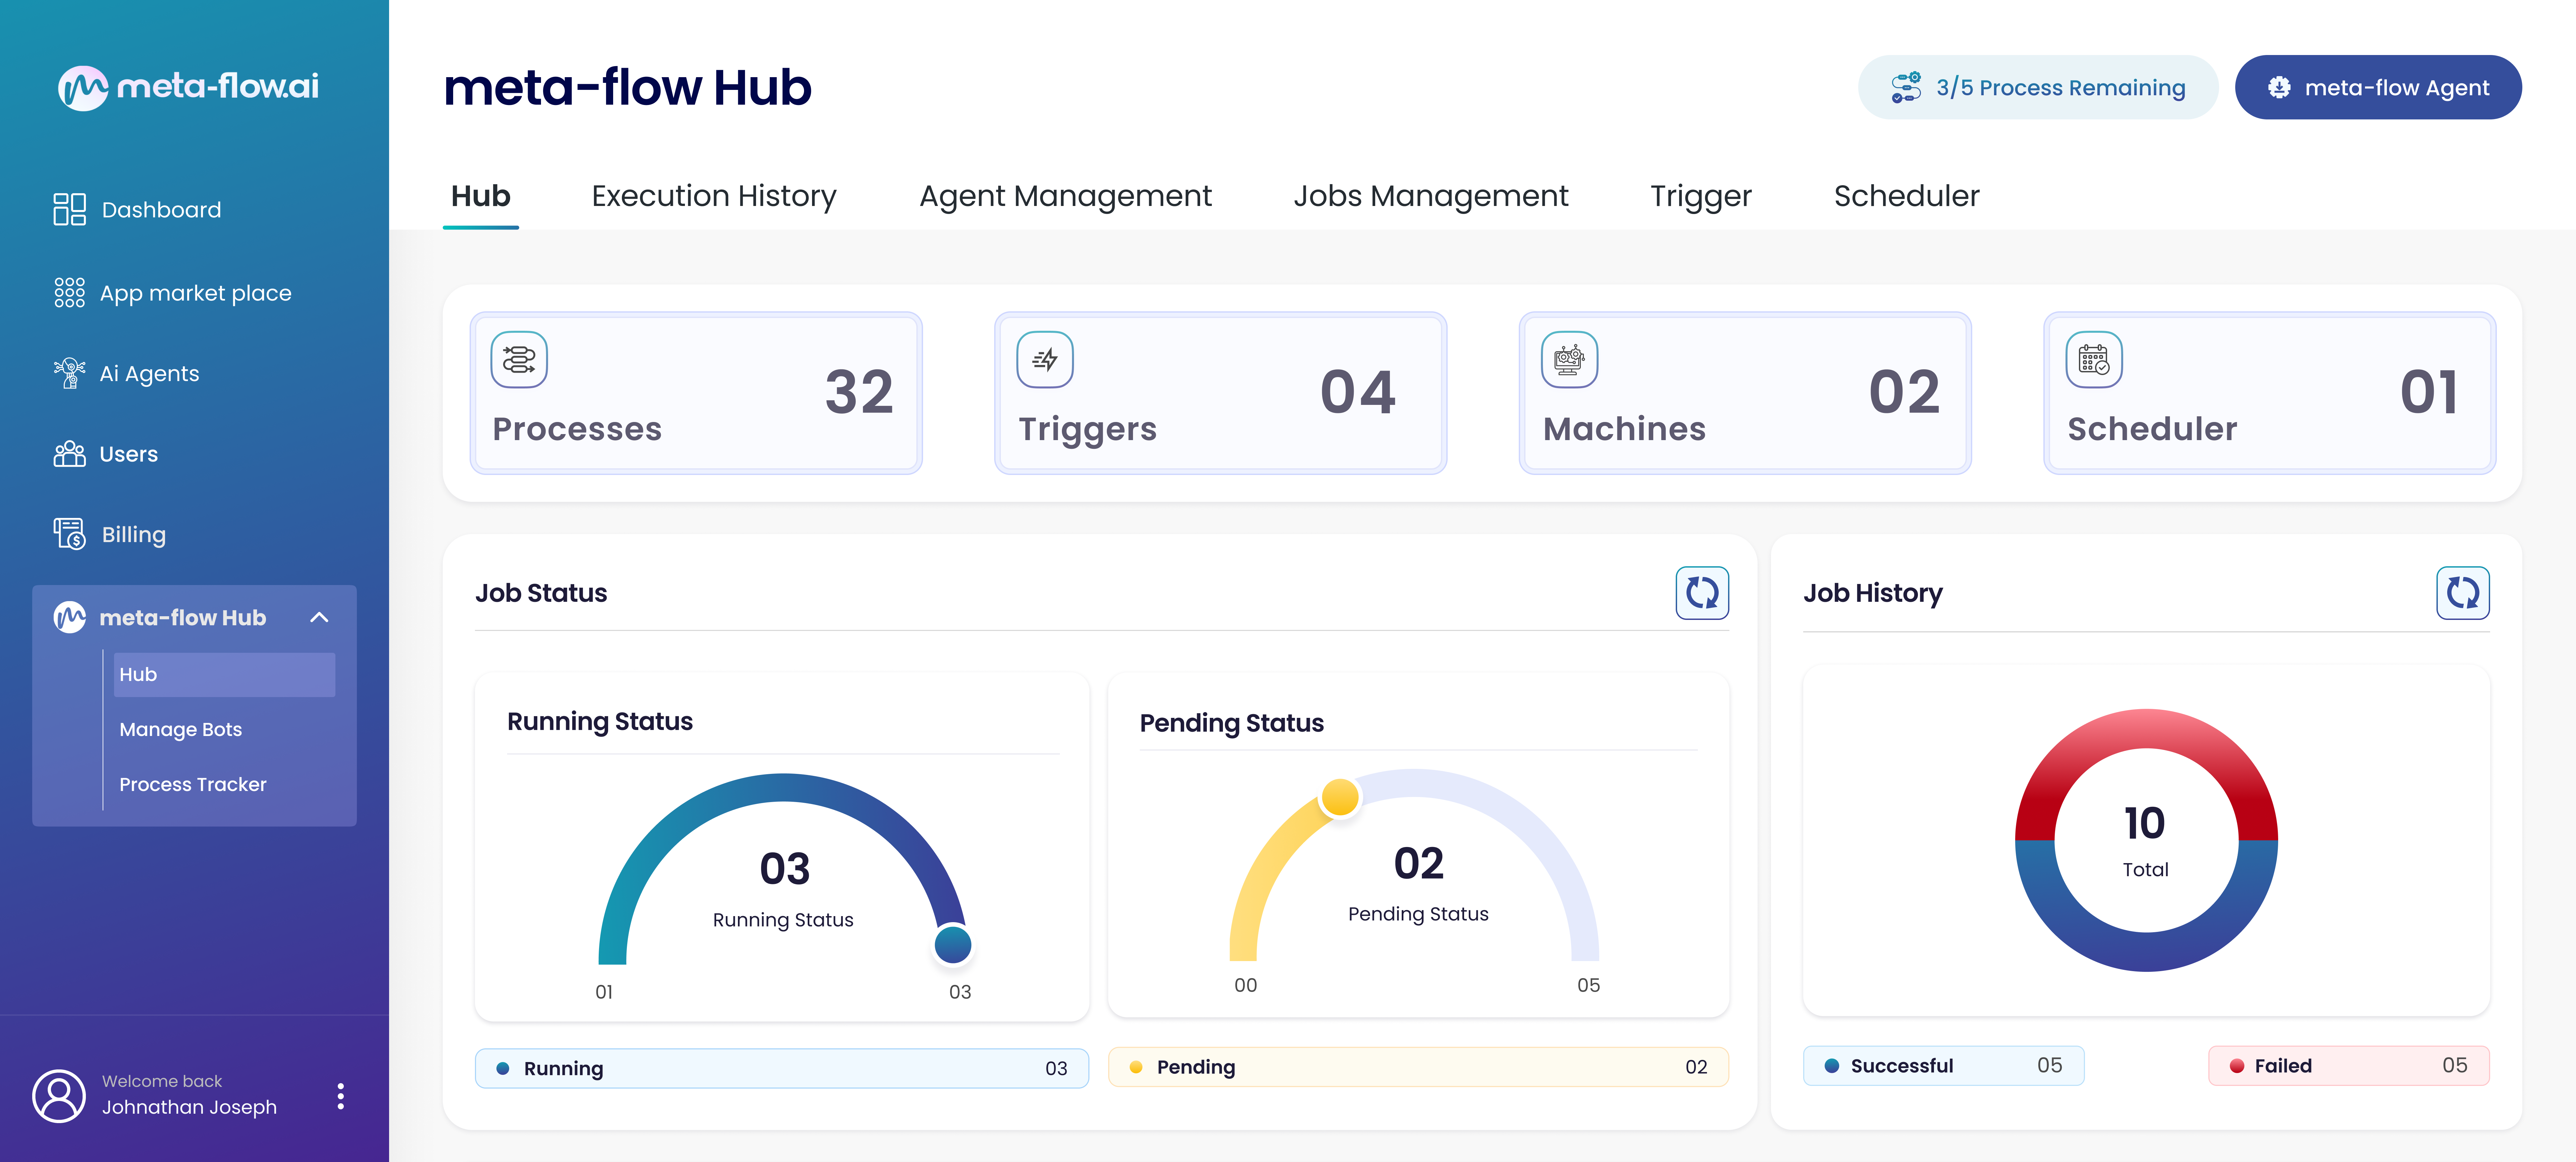Click the Triggers count 04

(x=1358, y=392)
